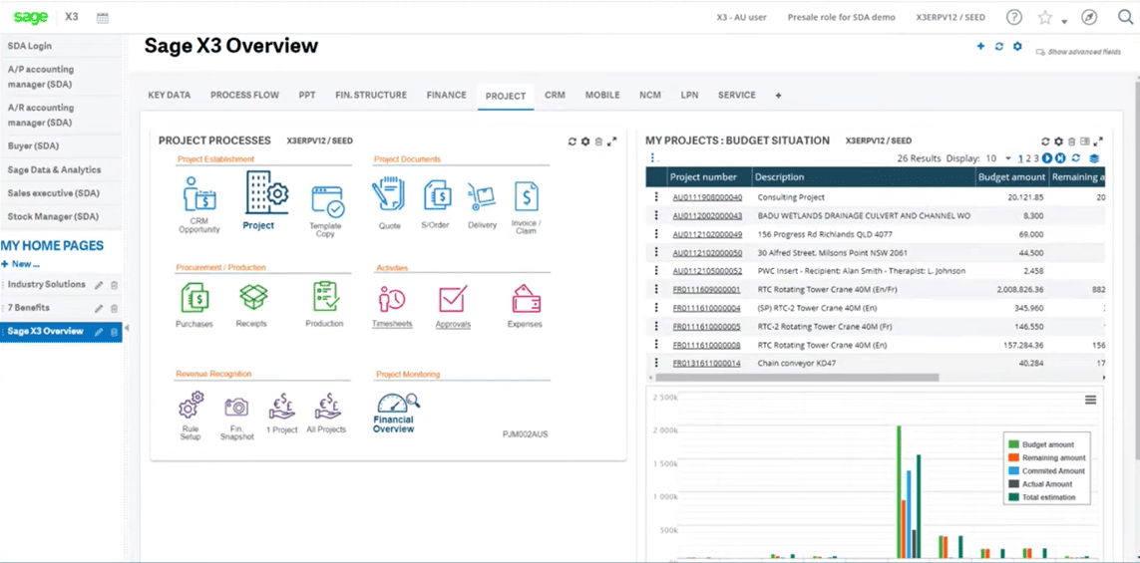Go to results page 2
Viewport: 1140px width, 563px height.
[x=1028, y=158]
